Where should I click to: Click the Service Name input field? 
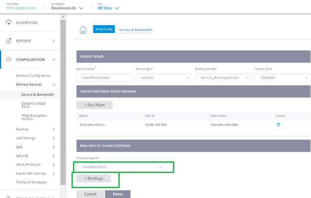pyautogui.click(x=104, y=78)
